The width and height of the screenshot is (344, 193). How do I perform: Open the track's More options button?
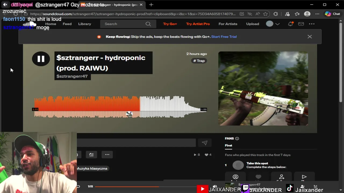(x=107, y=154)
